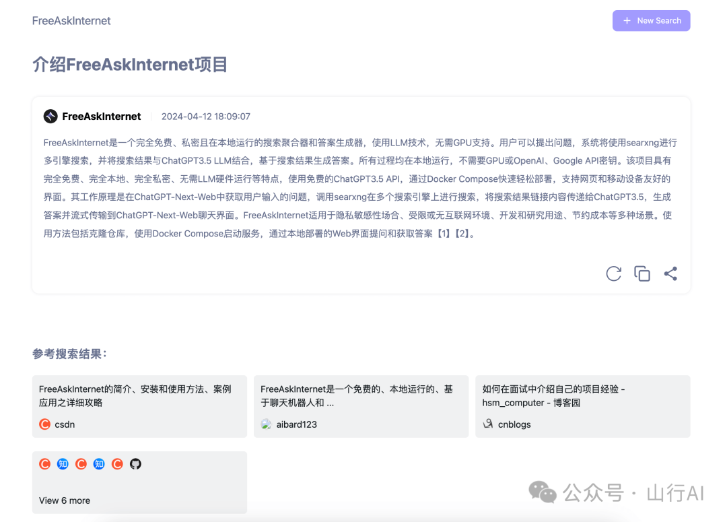
Task: Click the FreeAskInternet round avatar icon
Action: tap(50, 117)
